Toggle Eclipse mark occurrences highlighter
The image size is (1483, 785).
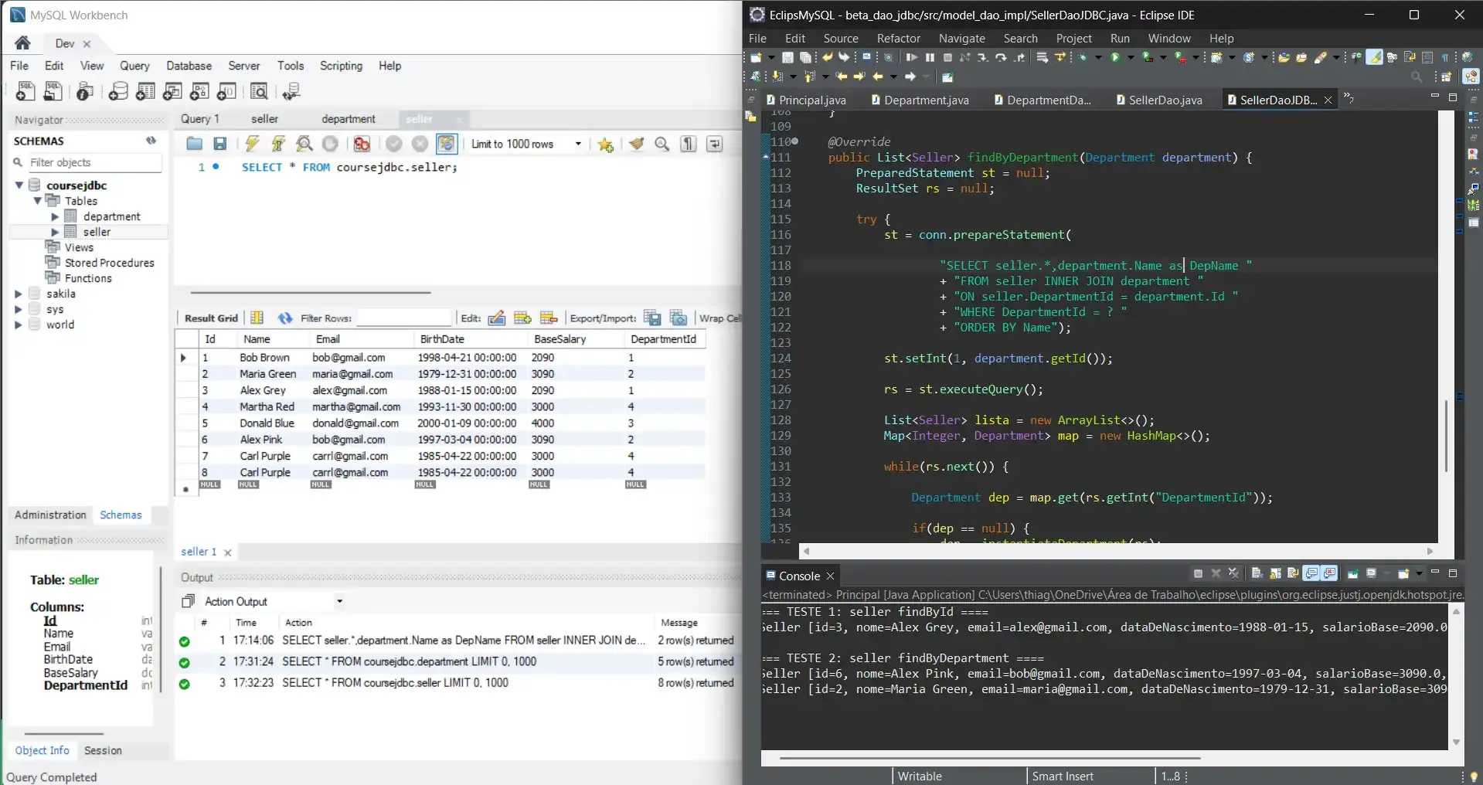(1375, 57)
